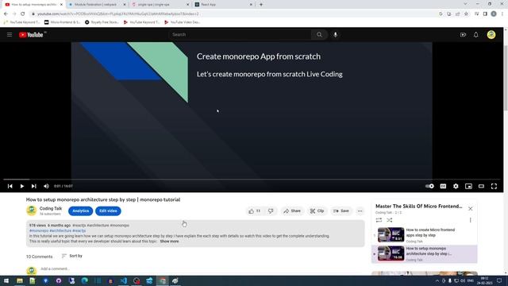Seek on the video progress bar
Image resolution: width=508 pixels, height=286 pixels.
252,179
